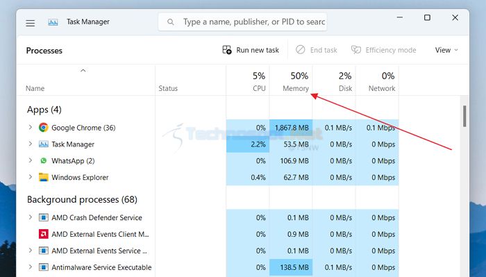Image resolution: width=486 pixels, height=277 pixels.
Task: Select Antimalware Service Executable name
Action: [101, 267]
